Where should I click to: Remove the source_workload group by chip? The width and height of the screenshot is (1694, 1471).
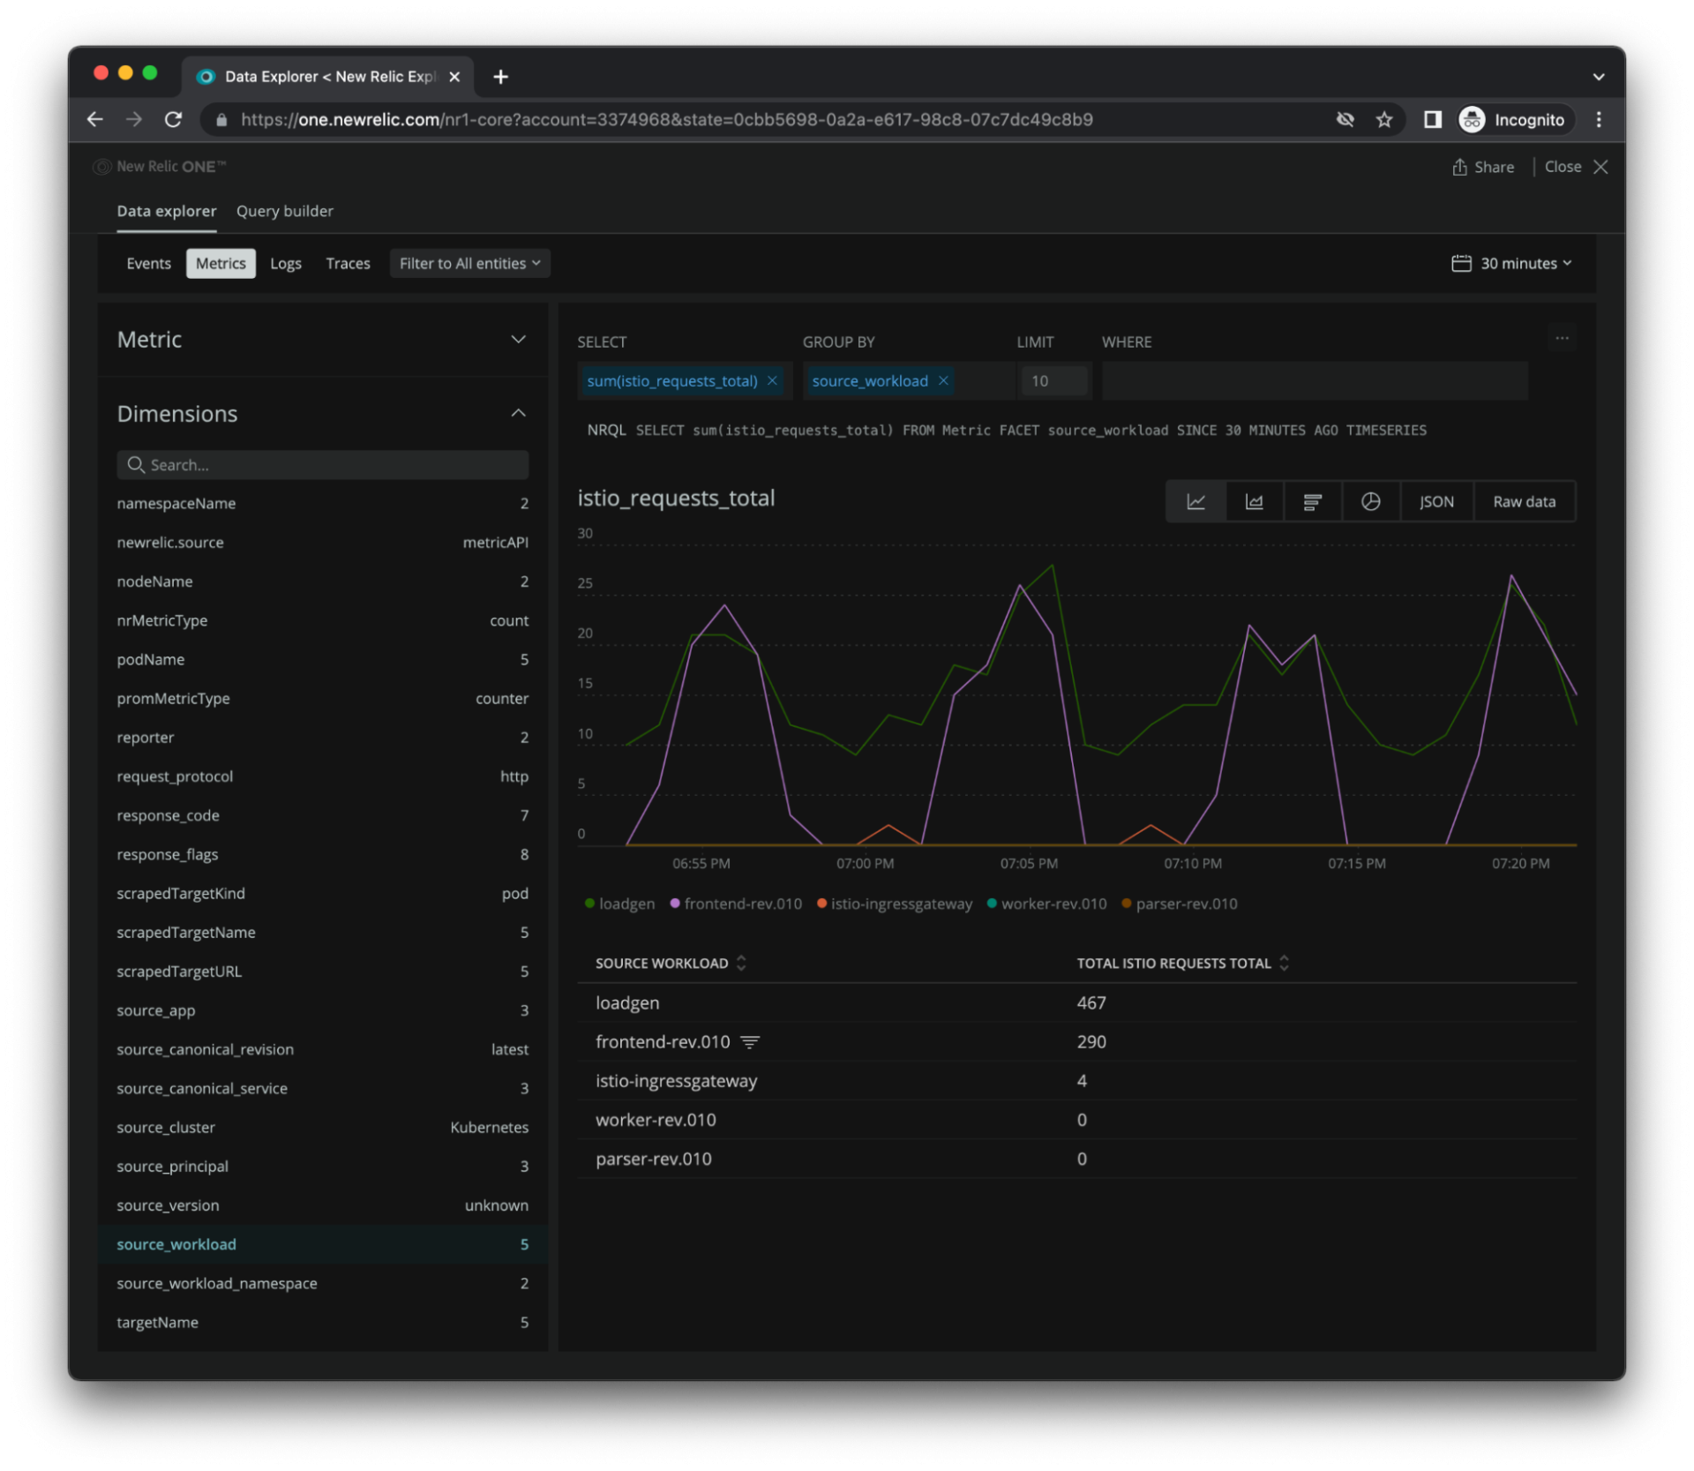tap(942, 380)
